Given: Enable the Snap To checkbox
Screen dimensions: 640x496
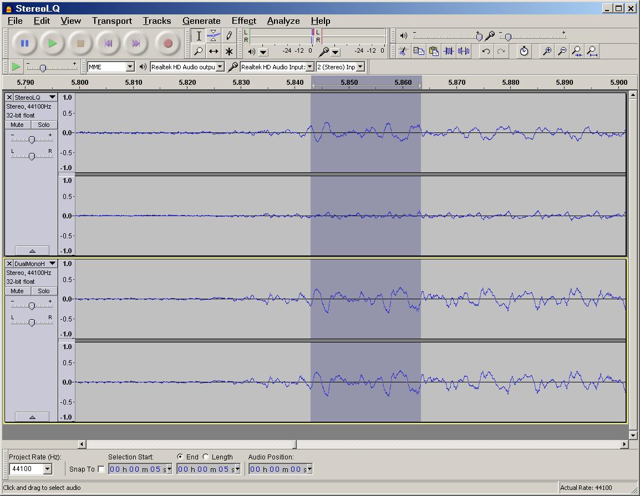Looking at the screenshot, I should coord(100,469).
